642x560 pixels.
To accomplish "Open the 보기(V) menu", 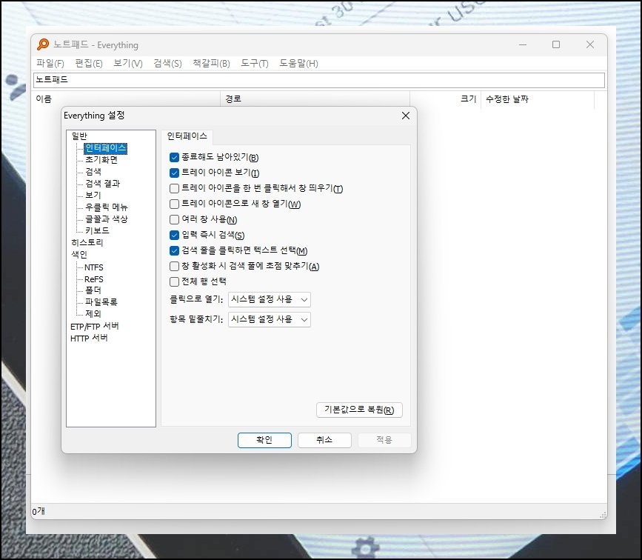I will point(128,63).
